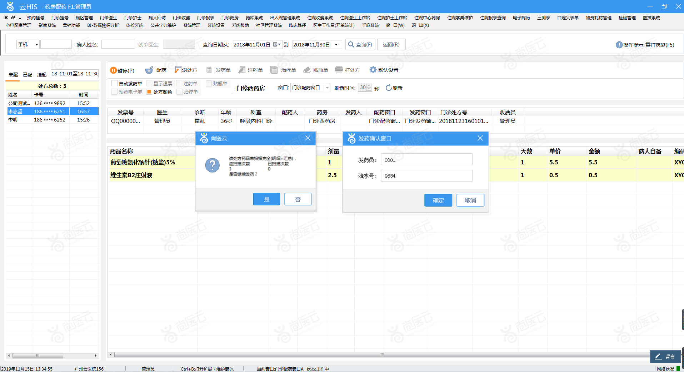Image resolution: width=684 pixels, height=372 pixels.
Task: Toggle the 预览电子屏 checkbox
Action: 115,92
